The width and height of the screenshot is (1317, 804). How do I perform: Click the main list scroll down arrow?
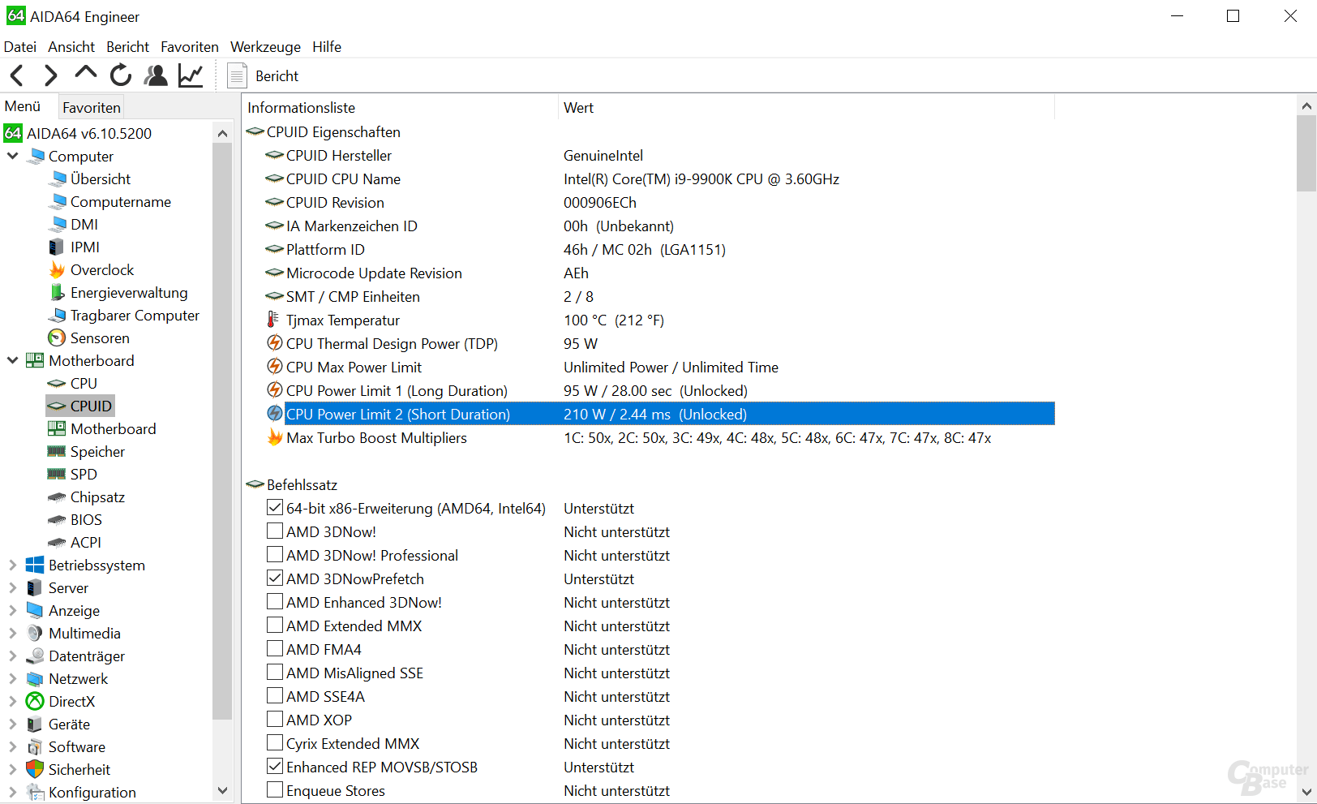(x=1306, y=792)
